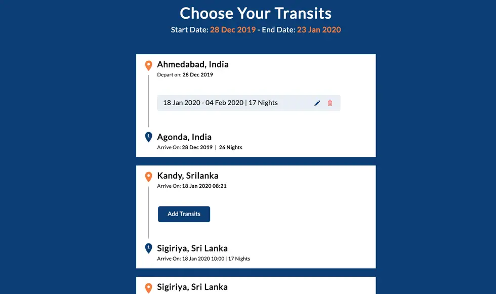Click the Agonda, India destination title

pyautogui.click(x=184, y=137)
